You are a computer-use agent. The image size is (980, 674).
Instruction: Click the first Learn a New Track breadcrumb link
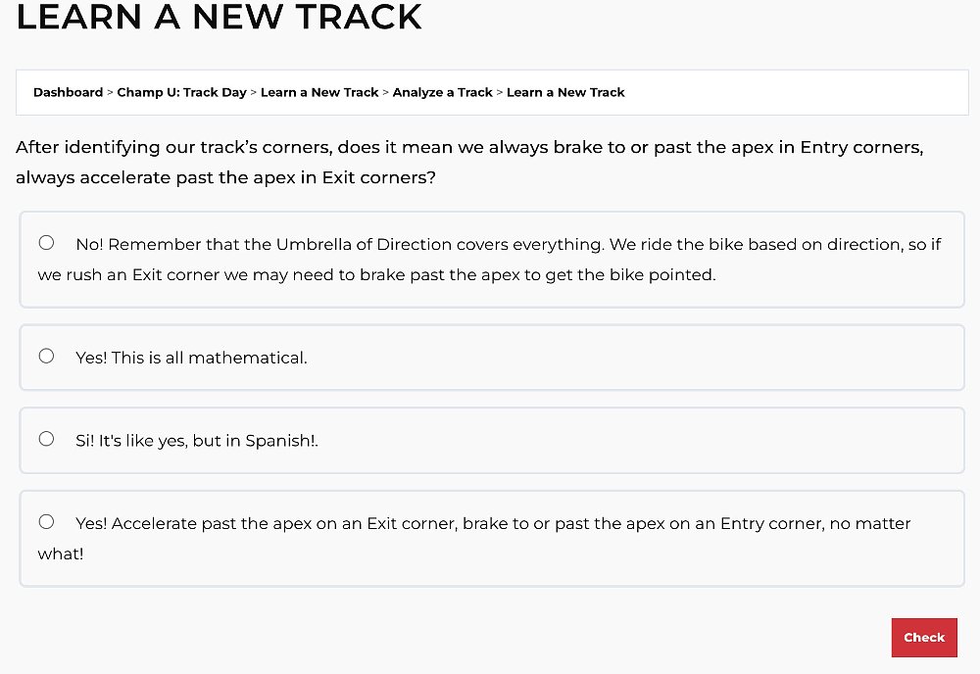click(x=319, y=92)
